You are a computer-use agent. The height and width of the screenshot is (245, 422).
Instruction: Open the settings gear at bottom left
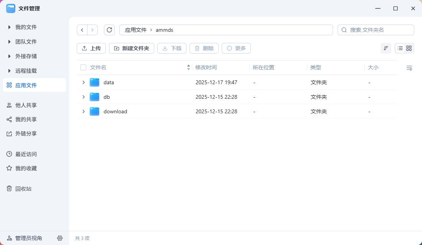point(60,238)
